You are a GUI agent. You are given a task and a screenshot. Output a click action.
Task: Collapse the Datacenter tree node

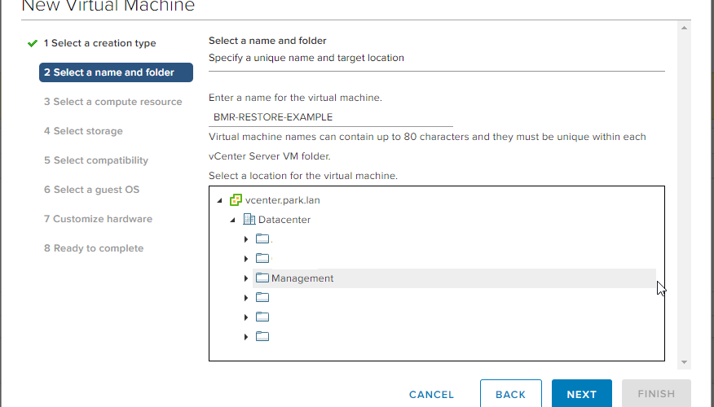[x=232, y=220]
